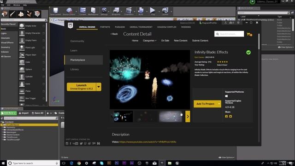Open Content from the editor toolbar
Screen dimensions: 295x166
(83, 11)
